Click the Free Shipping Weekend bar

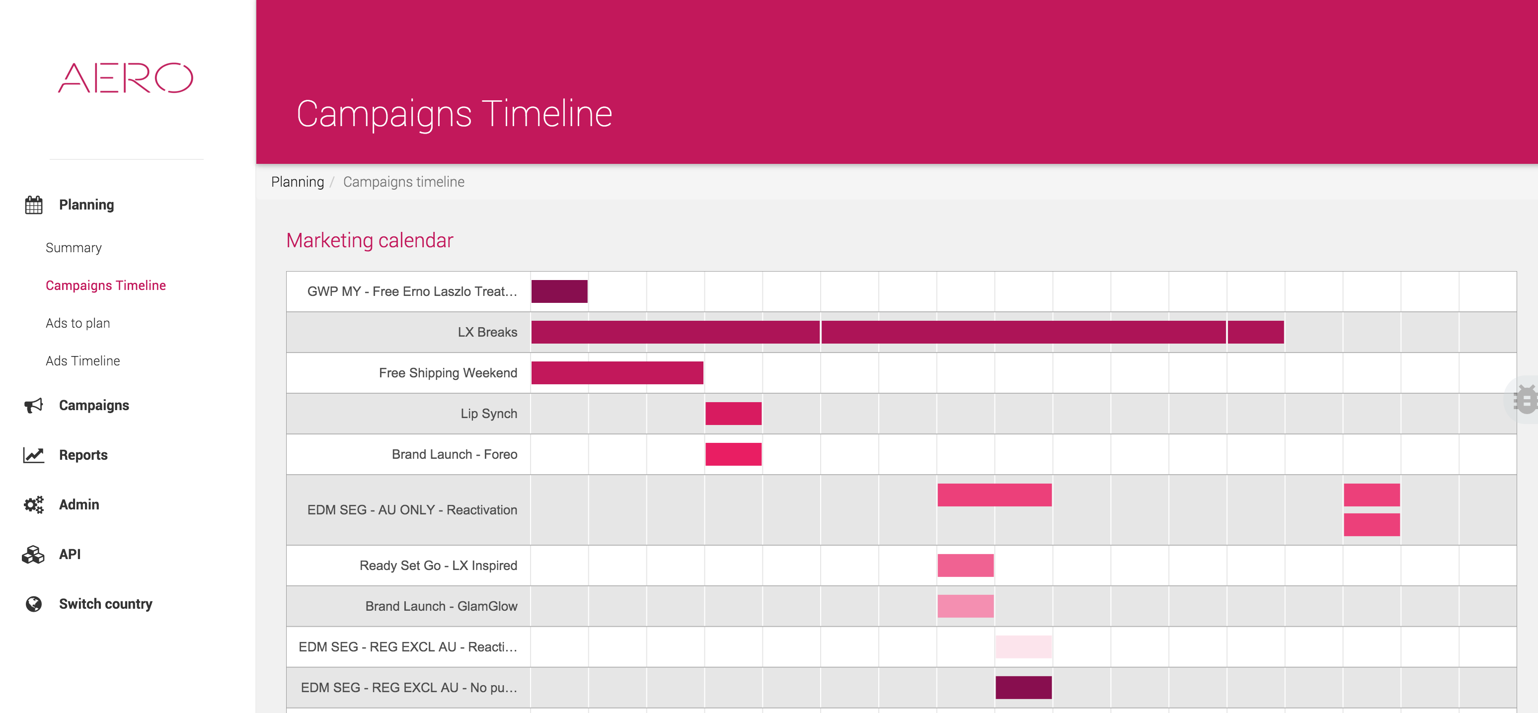(617, 373)
